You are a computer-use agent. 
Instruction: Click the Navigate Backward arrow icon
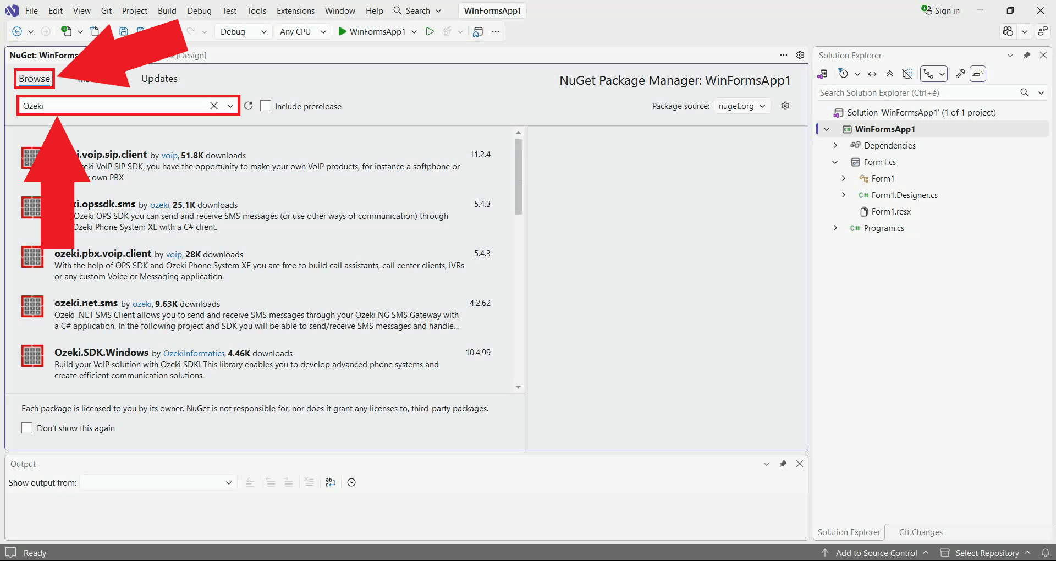tap(17, 32)
